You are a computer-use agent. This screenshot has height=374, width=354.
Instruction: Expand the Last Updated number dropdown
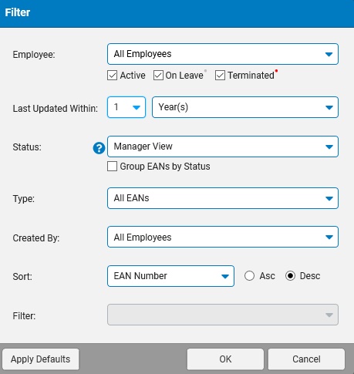126,107
